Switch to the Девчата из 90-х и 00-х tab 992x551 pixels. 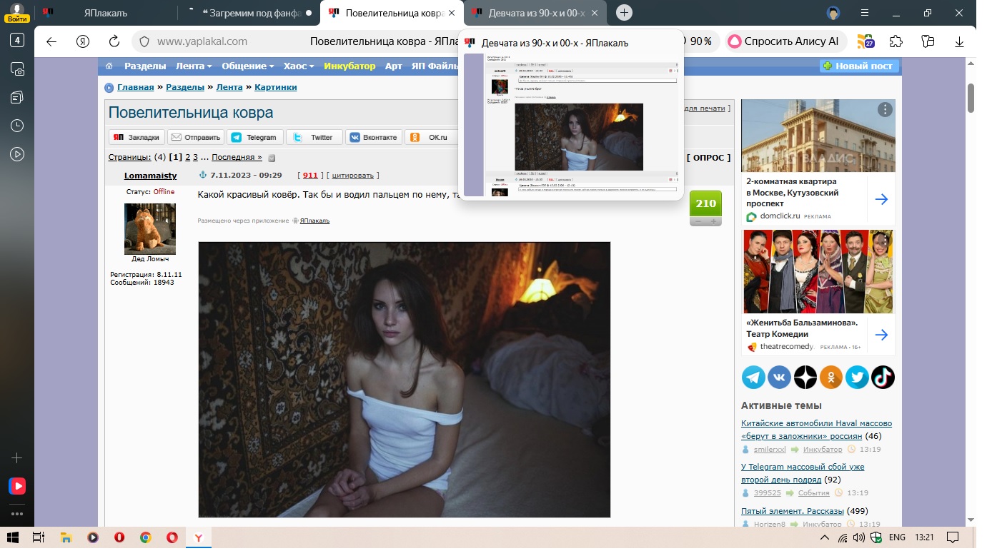click(x=535, y=13)
